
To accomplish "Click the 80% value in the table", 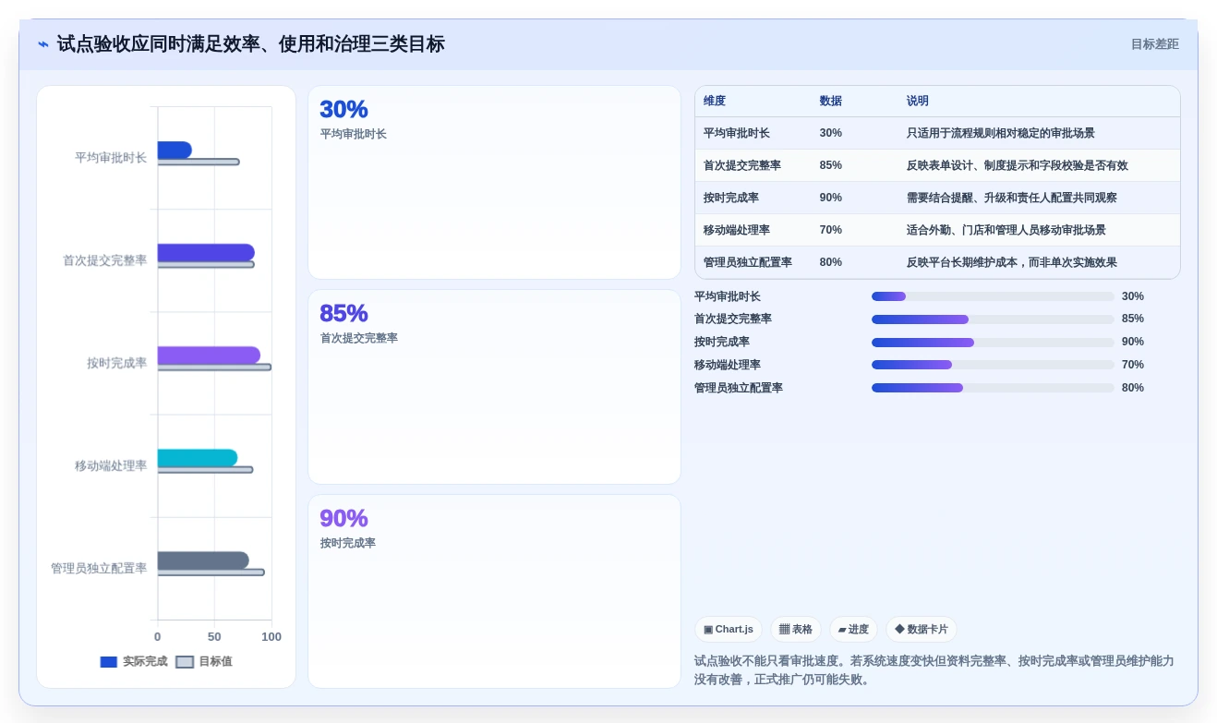I will 831,262.
